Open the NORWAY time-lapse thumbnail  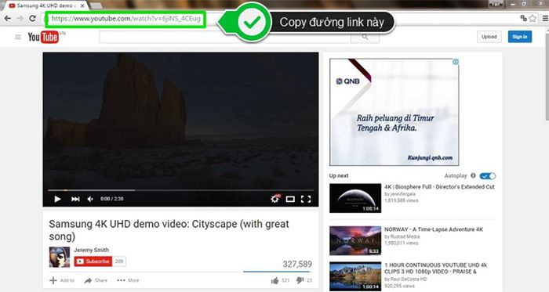pos(355,240)
